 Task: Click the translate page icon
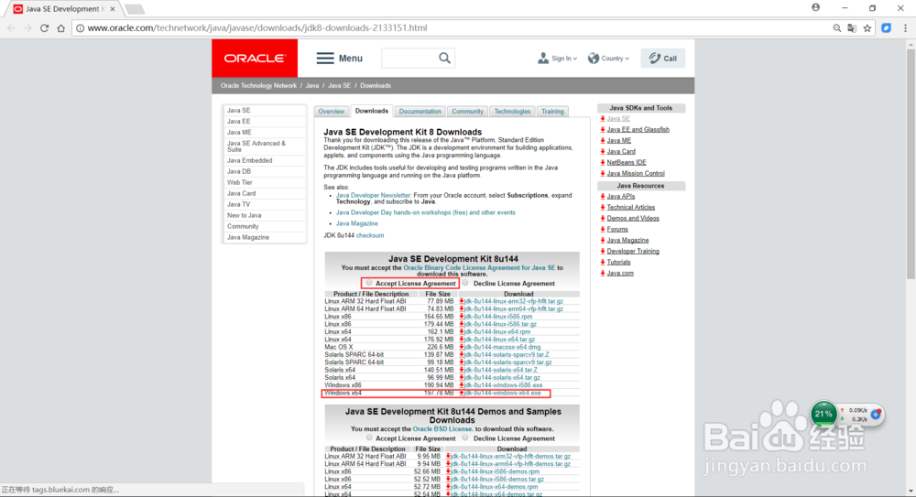852,28
